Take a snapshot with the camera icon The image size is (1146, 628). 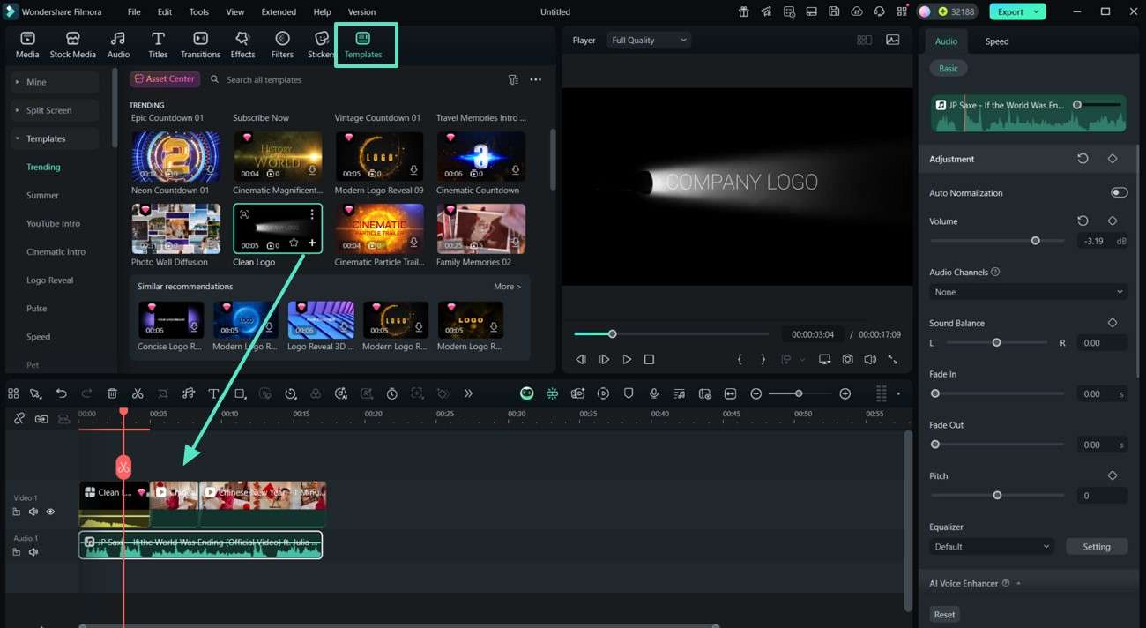point(847,359)
